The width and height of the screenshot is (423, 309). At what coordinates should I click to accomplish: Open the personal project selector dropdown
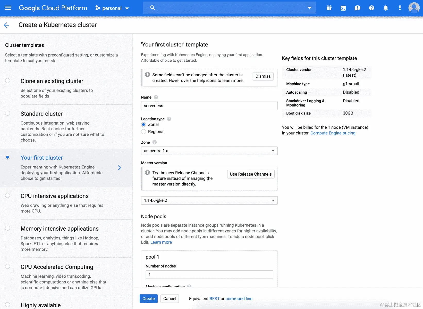pyautogui.click(x=112, y=8)
